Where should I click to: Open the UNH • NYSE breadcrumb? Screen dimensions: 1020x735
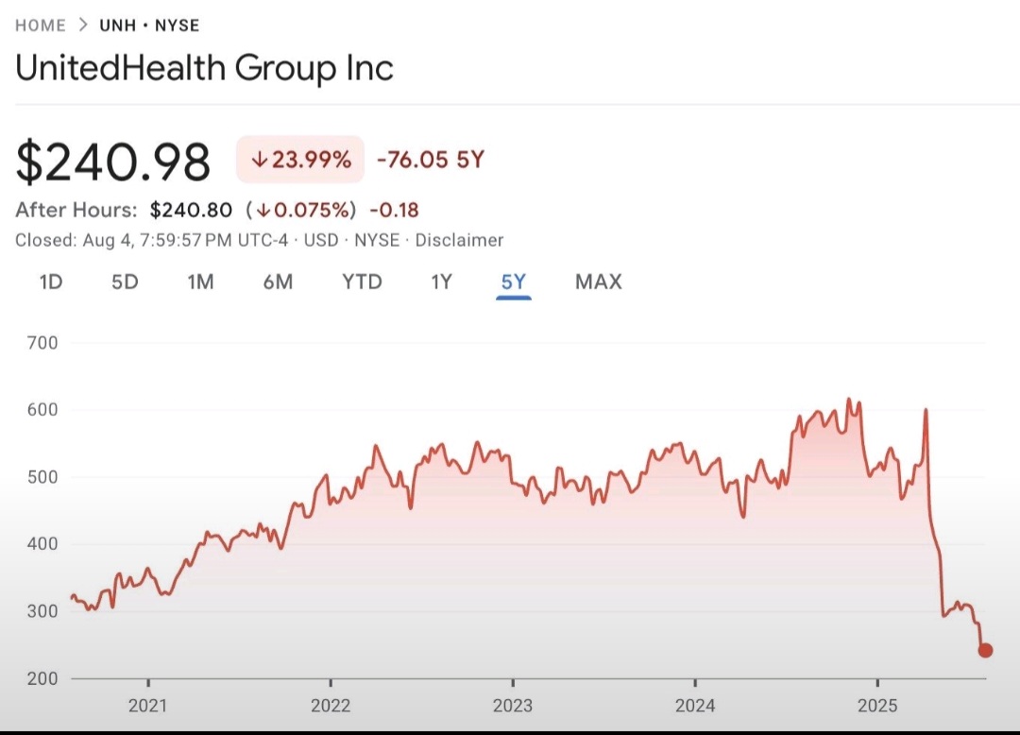[x=149, y=26]
